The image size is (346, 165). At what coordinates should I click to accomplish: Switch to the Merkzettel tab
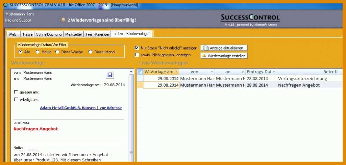(73, 34)
